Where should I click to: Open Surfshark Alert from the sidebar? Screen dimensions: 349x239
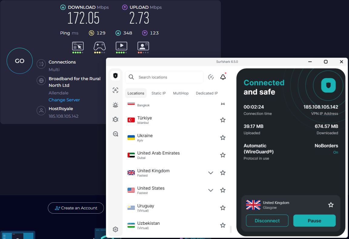click(115, 105)
